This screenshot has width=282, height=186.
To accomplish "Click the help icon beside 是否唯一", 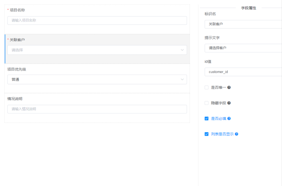I will point(229,87).
